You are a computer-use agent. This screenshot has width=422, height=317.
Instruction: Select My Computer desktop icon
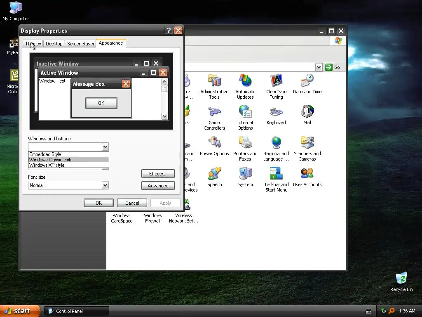(16, 11)
